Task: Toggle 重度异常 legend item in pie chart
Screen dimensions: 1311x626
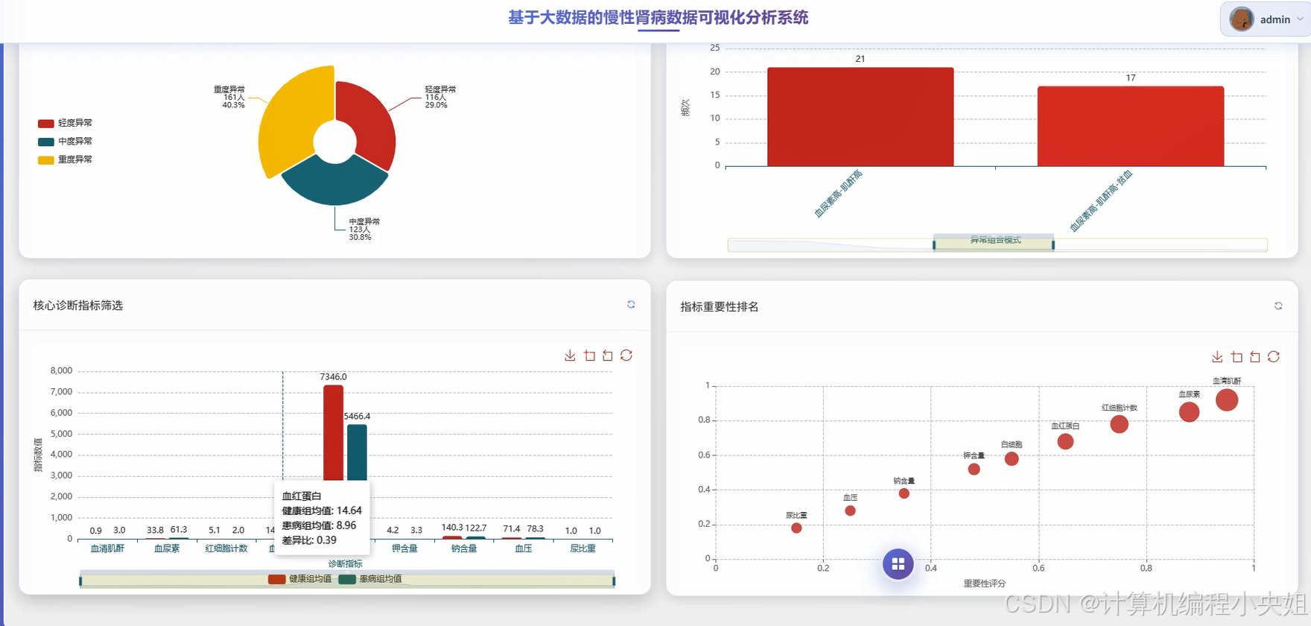Action: click(x=66, y=159)
